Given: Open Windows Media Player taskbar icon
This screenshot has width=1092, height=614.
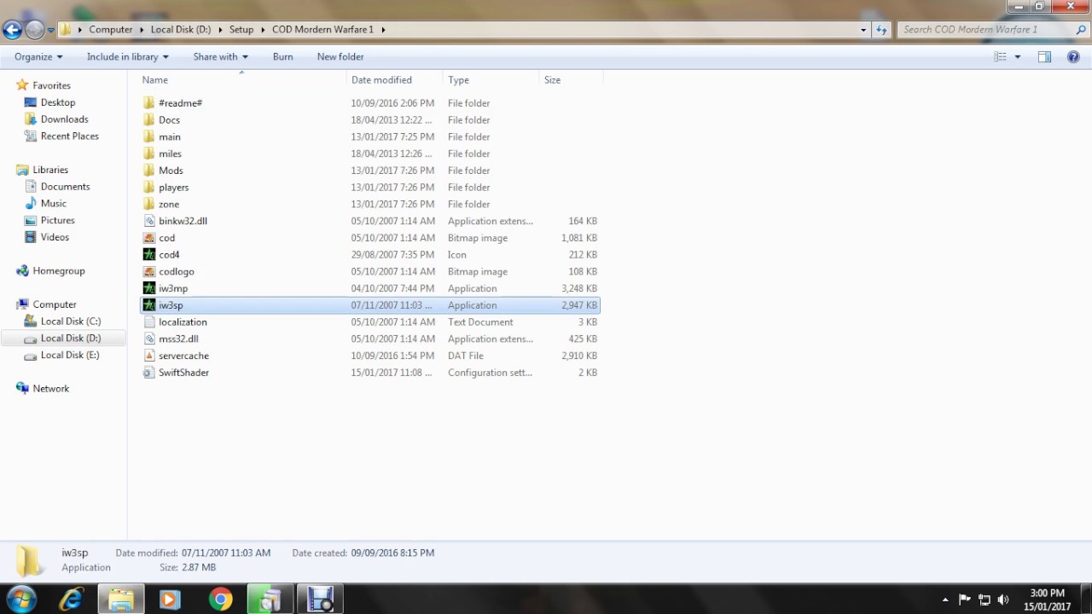Looking at the screenshot, I should pos(169,600).
